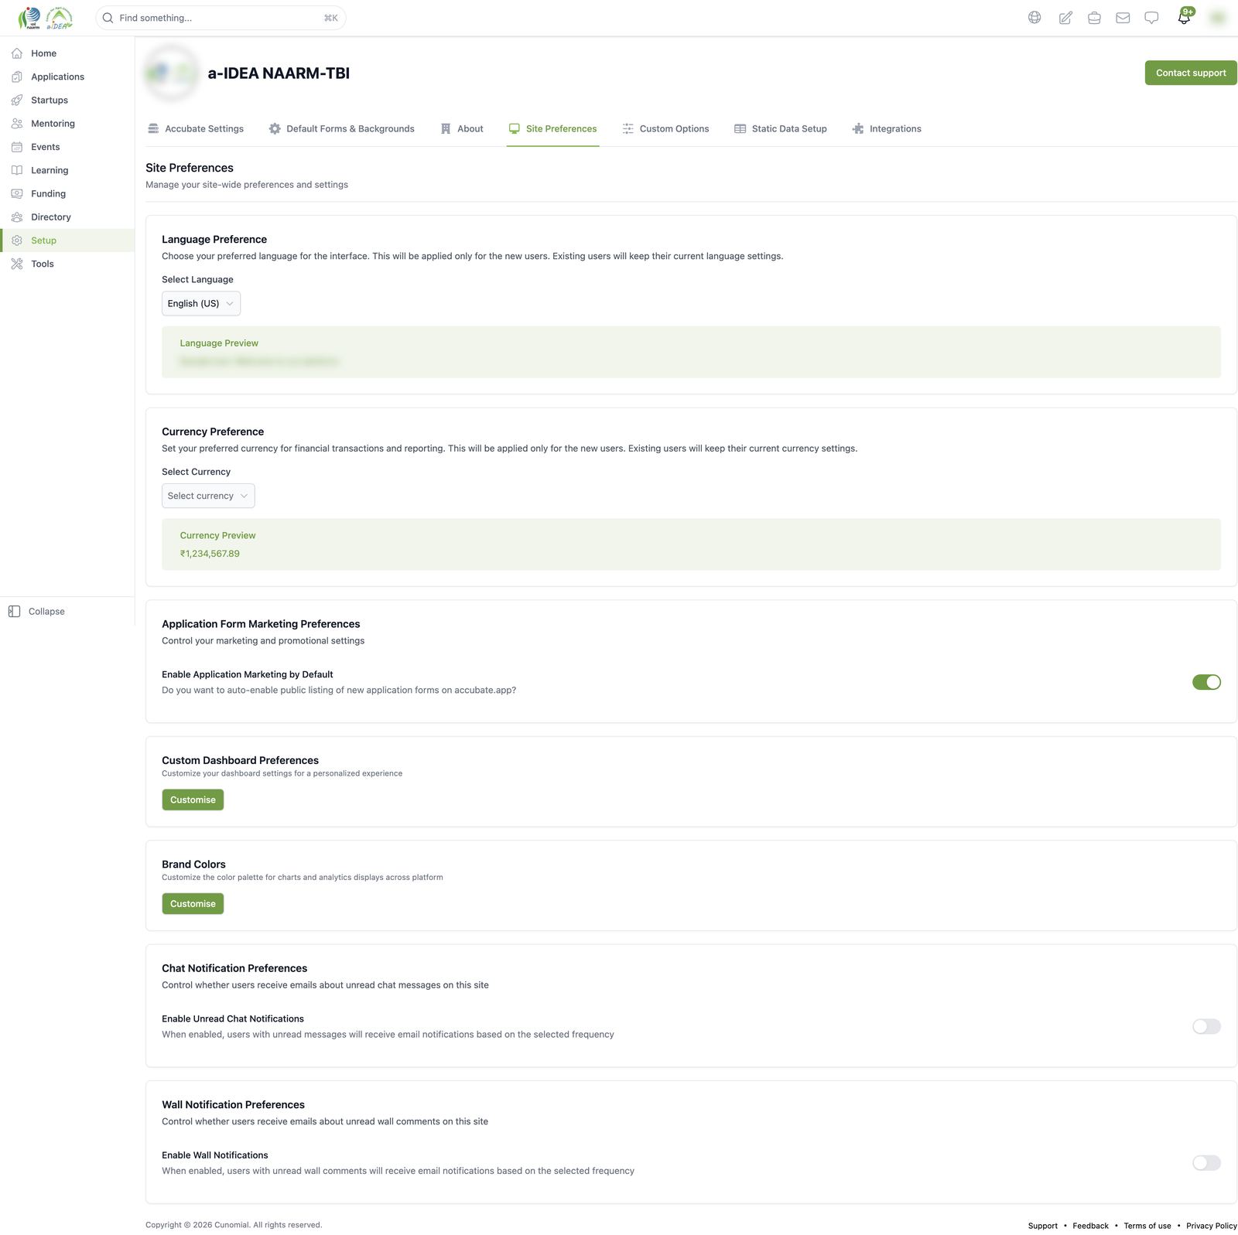Click the Events calendar icon
1238x1235 pixels.
point(17,147)
